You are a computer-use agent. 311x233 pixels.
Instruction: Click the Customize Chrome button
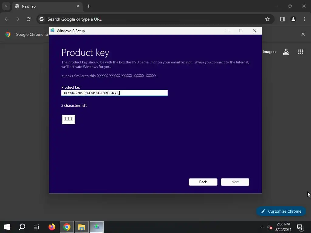click(281, 211)
